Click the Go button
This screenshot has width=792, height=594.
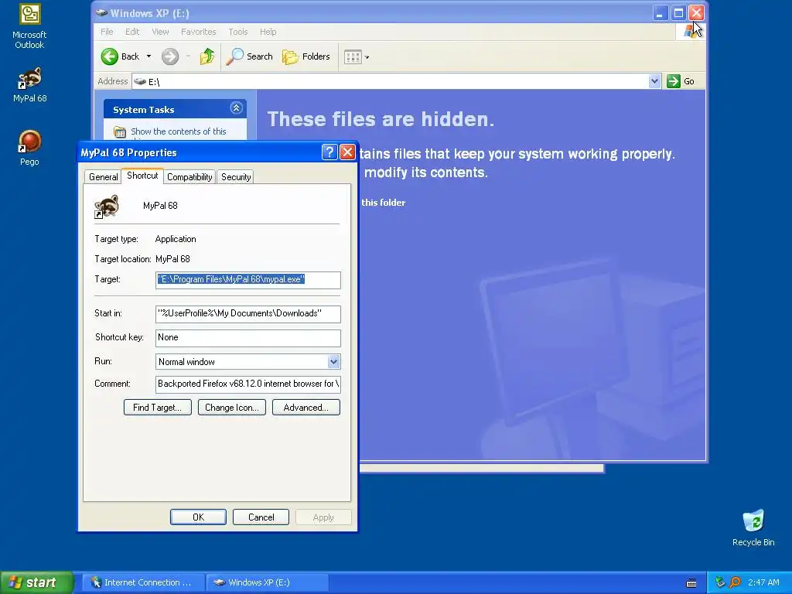681,81
